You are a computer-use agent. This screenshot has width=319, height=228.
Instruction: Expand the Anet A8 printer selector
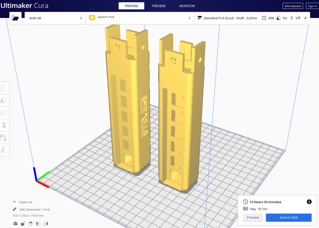point(55,18)
